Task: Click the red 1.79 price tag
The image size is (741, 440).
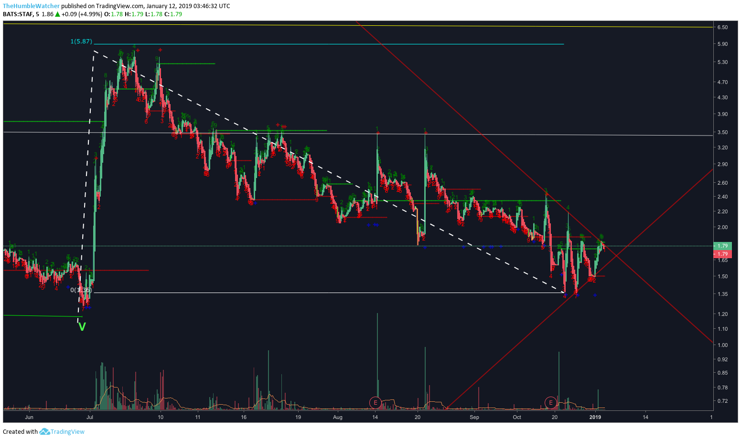Action: coord(723,254)
